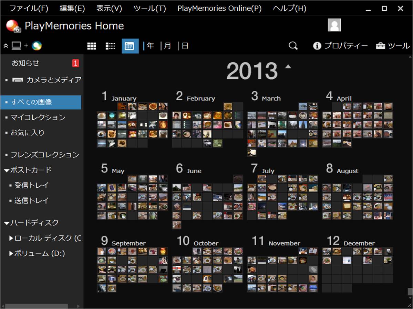Open the February month heading

coord(196,97)
